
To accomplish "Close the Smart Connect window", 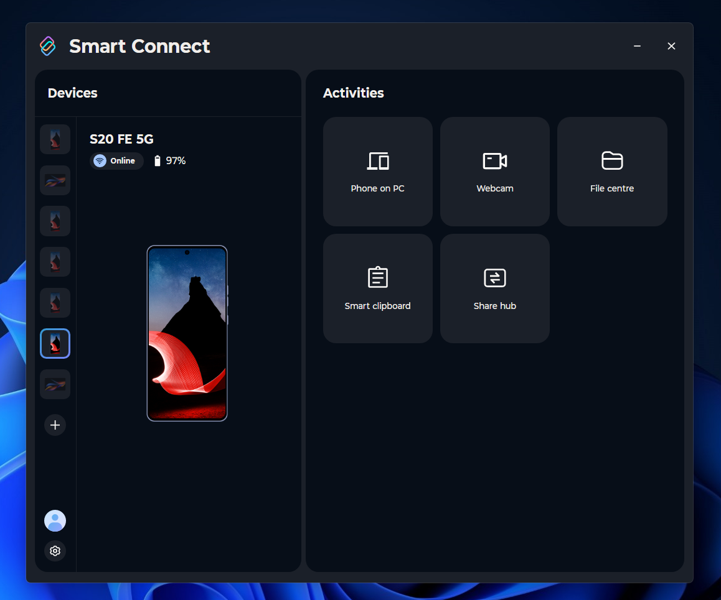I will (671, 46).
